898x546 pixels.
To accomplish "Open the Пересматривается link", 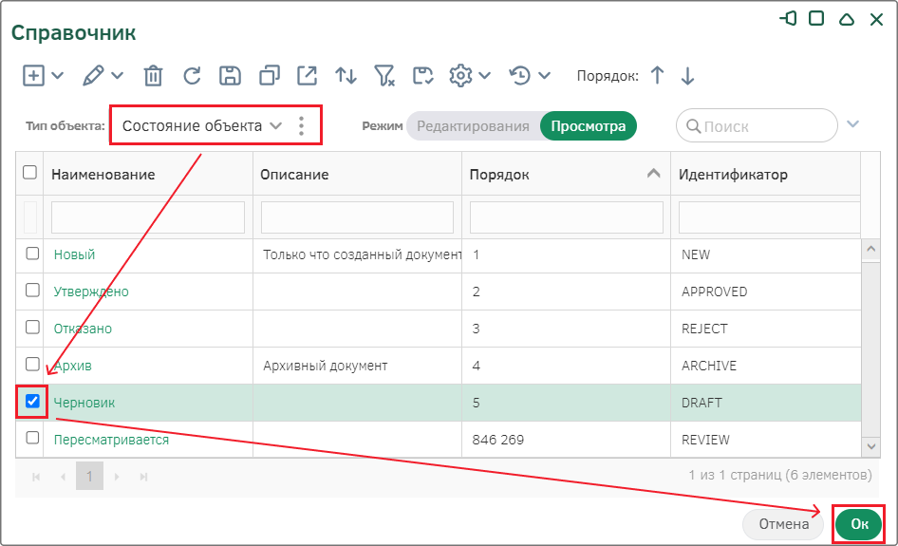I will [111, 440].
